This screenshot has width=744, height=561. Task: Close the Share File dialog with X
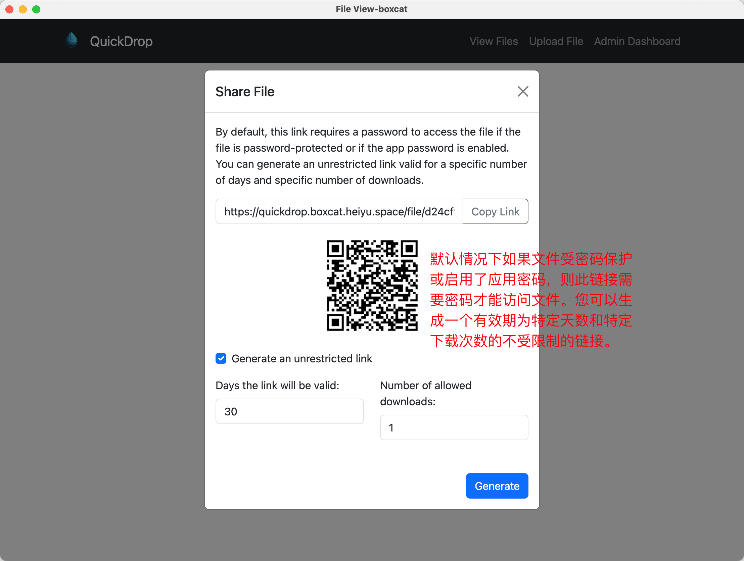click(x=523, y=91)
